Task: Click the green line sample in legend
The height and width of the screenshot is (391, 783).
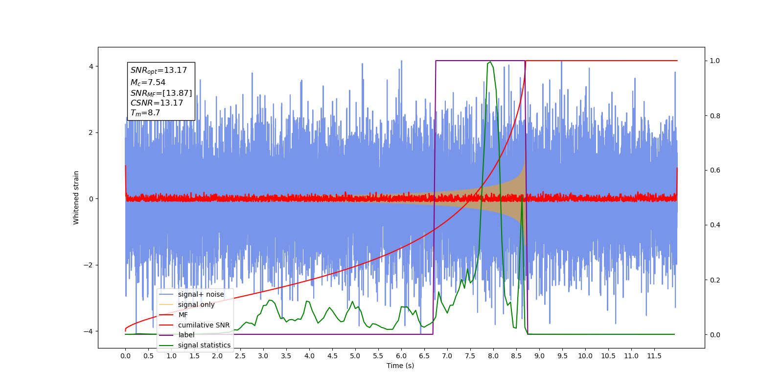Action: (x=166, y=345)
